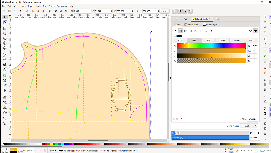Select the Node editing tool

(x=5, y=22)
